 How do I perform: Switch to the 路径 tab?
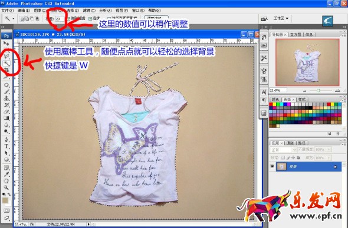(302, 143)
